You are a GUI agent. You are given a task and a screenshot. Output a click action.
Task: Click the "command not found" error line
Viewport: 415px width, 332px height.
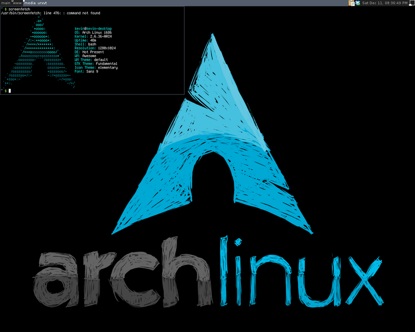pos(51,13)
